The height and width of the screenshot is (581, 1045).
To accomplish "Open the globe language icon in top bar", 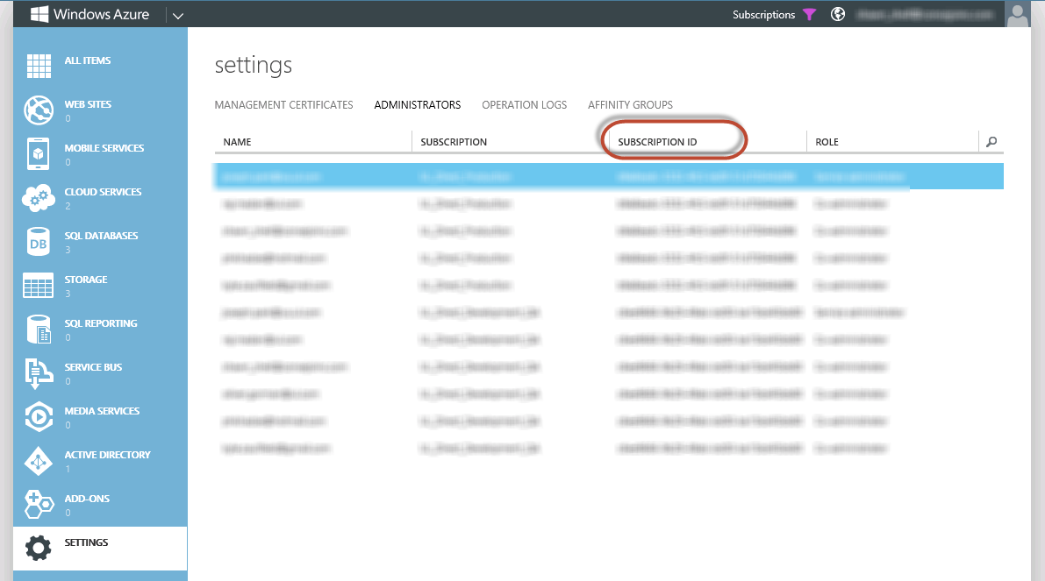I will [838, 14].
